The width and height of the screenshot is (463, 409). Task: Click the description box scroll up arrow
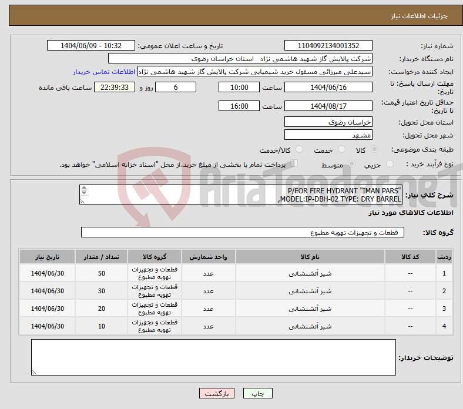coord(84,188)
